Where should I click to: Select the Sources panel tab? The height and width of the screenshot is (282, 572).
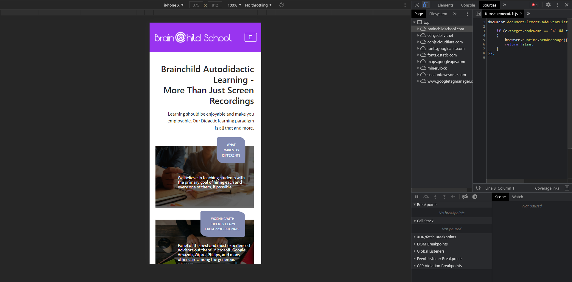pos(489,5)
